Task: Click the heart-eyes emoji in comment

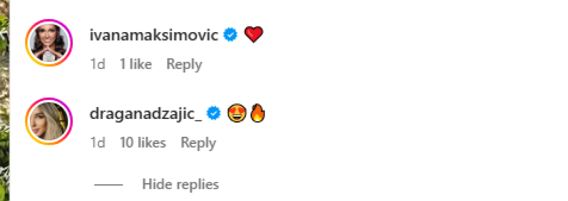Action: tap(236, 113)
